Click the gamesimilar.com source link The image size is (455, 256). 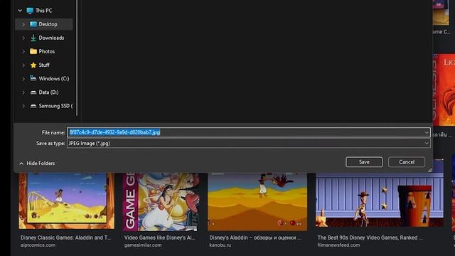pos(143,245)
